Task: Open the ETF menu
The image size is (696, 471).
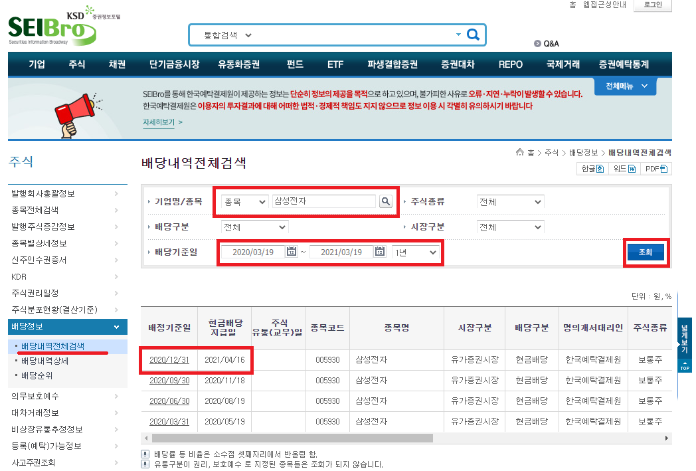Action: pos(335,64)
